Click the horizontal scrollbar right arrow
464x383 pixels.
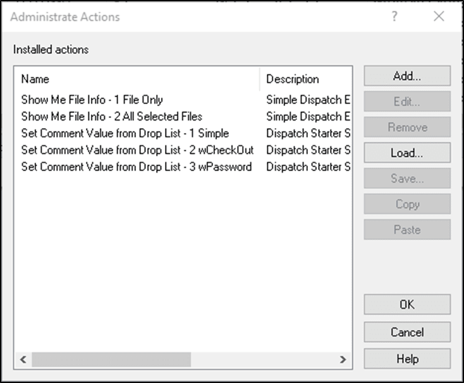[x=343, y=360]
